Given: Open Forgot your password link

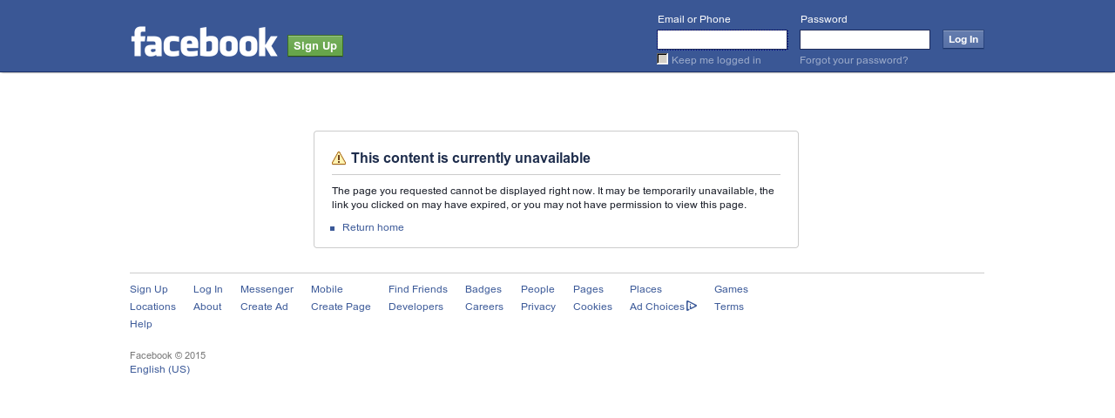Looking at the screenshot, I should pos(854,60).
